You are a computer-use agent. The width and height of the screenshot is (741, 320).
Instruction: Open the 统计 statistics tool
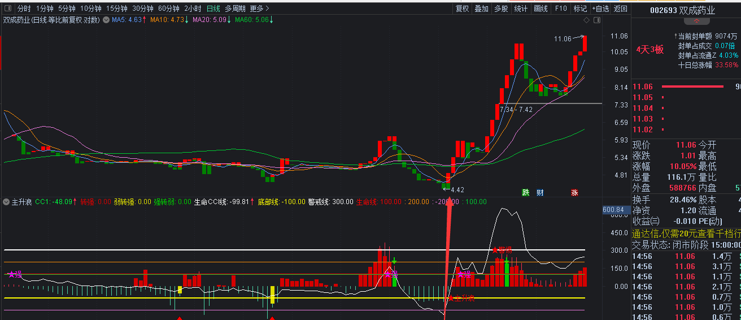point(521,8)
